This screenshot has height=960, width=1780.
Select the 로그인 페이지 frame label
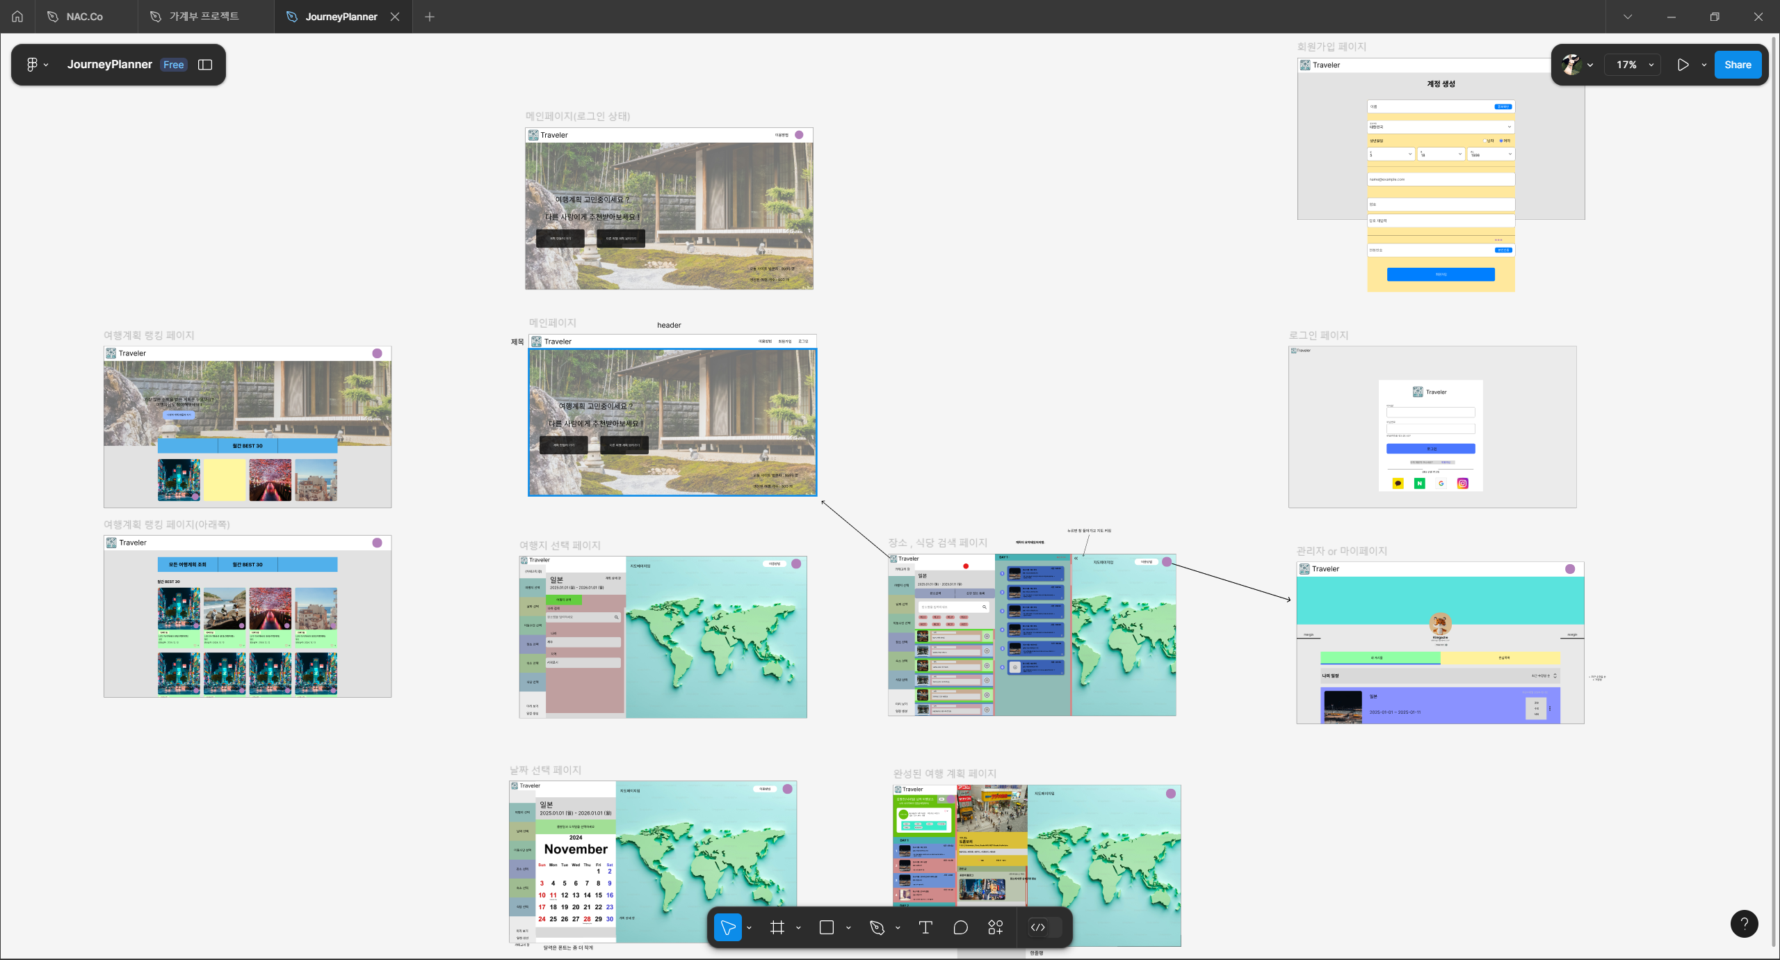[1319, 335]
